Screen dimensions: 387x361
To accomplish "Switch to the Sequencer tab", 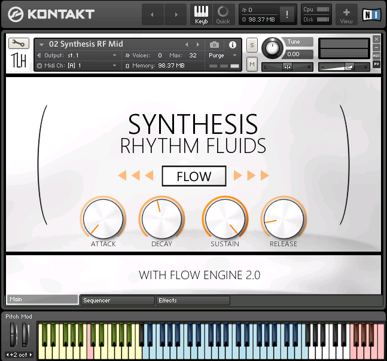I will click(118, 301).
